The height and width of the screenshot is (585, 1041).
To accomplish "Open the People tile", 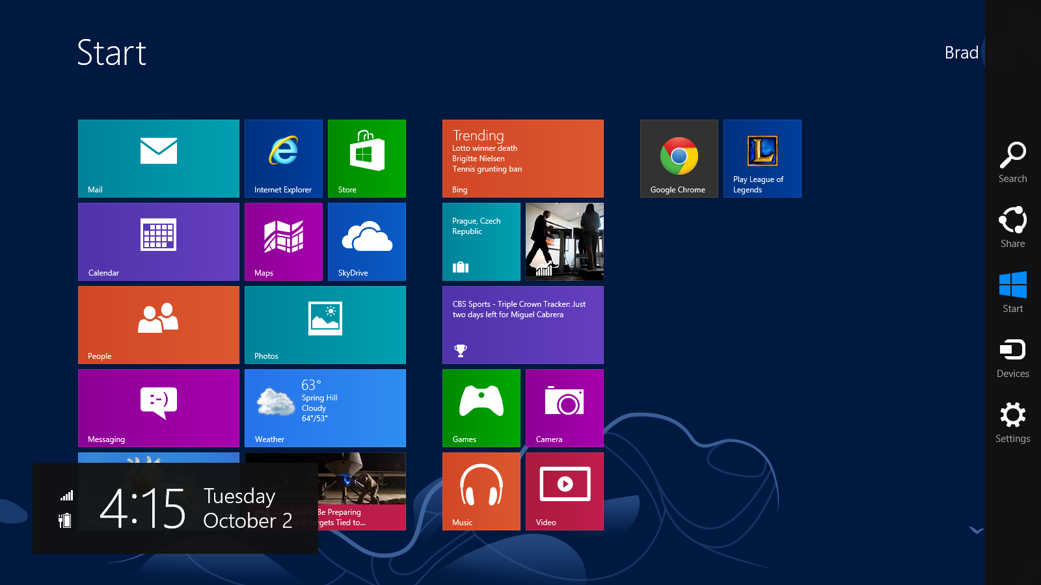I will [x=159, y=325].
